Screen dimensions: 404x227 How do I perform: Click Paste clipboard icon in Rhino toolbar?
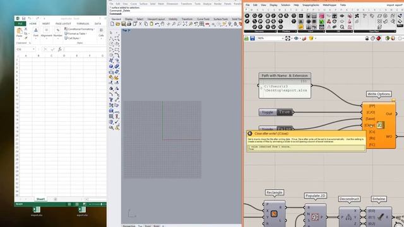[x=151, y=24]
